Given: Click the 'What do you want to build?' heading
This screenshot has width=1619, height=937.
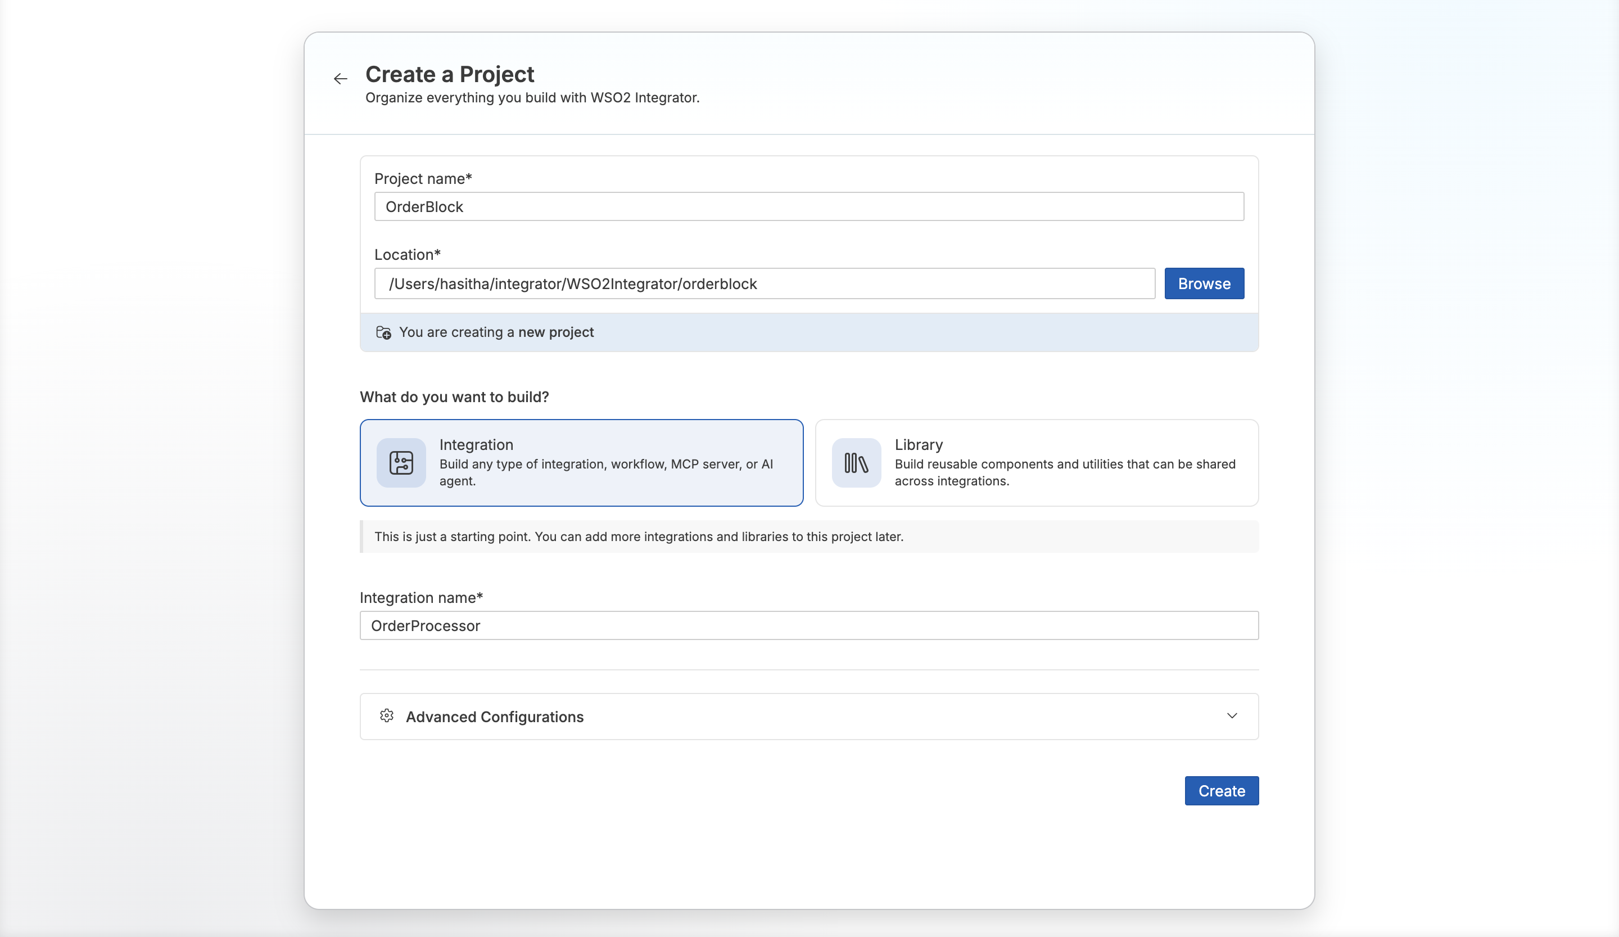Looking at the screenshot, I should pos(454,397).
